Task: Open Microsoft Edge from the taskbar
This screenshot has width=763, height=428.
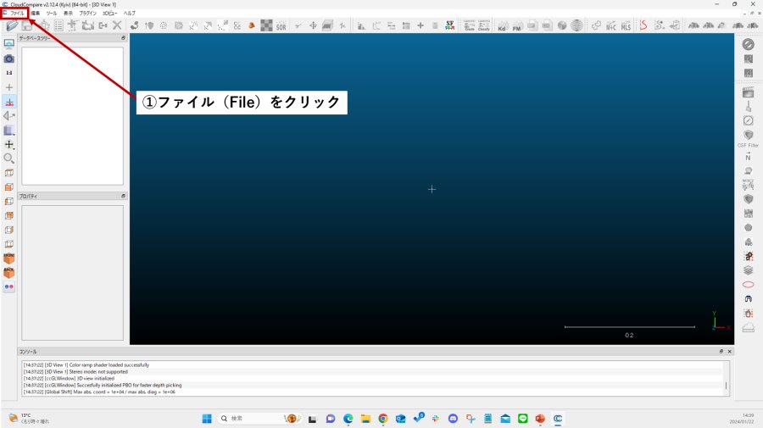Action: point(348,419)
